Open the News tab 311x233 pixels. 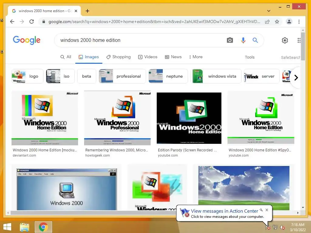[x=173, y=57]
